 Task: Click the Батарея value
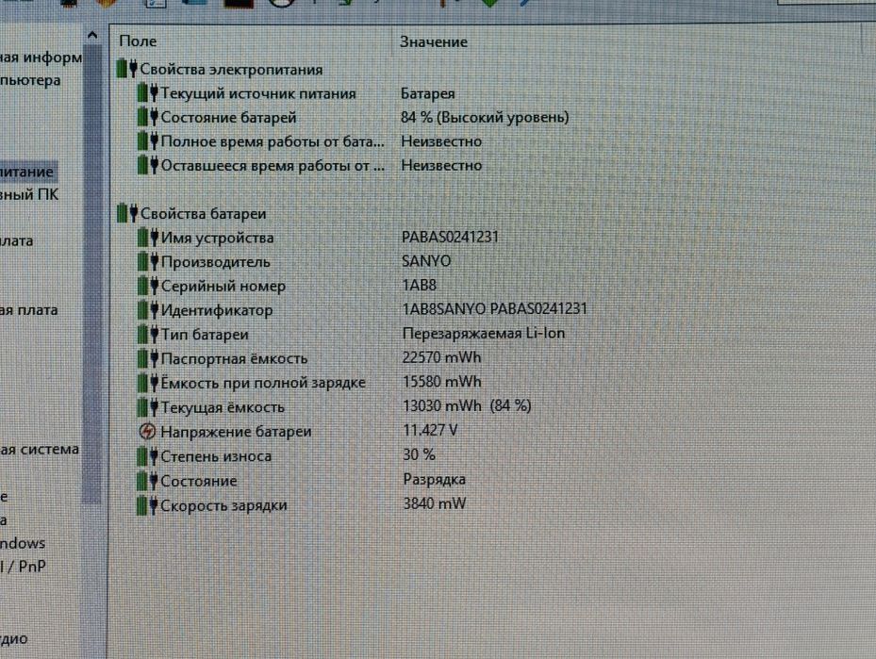[427, 93]
